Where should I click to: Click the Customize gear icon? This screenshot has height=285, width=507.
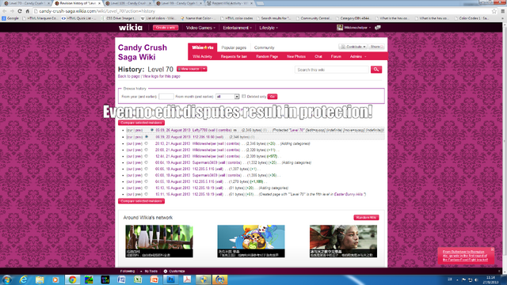click(x=166, y=271)
